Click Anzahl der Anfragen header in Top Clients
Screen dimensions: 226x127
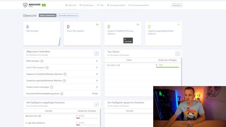167,60
